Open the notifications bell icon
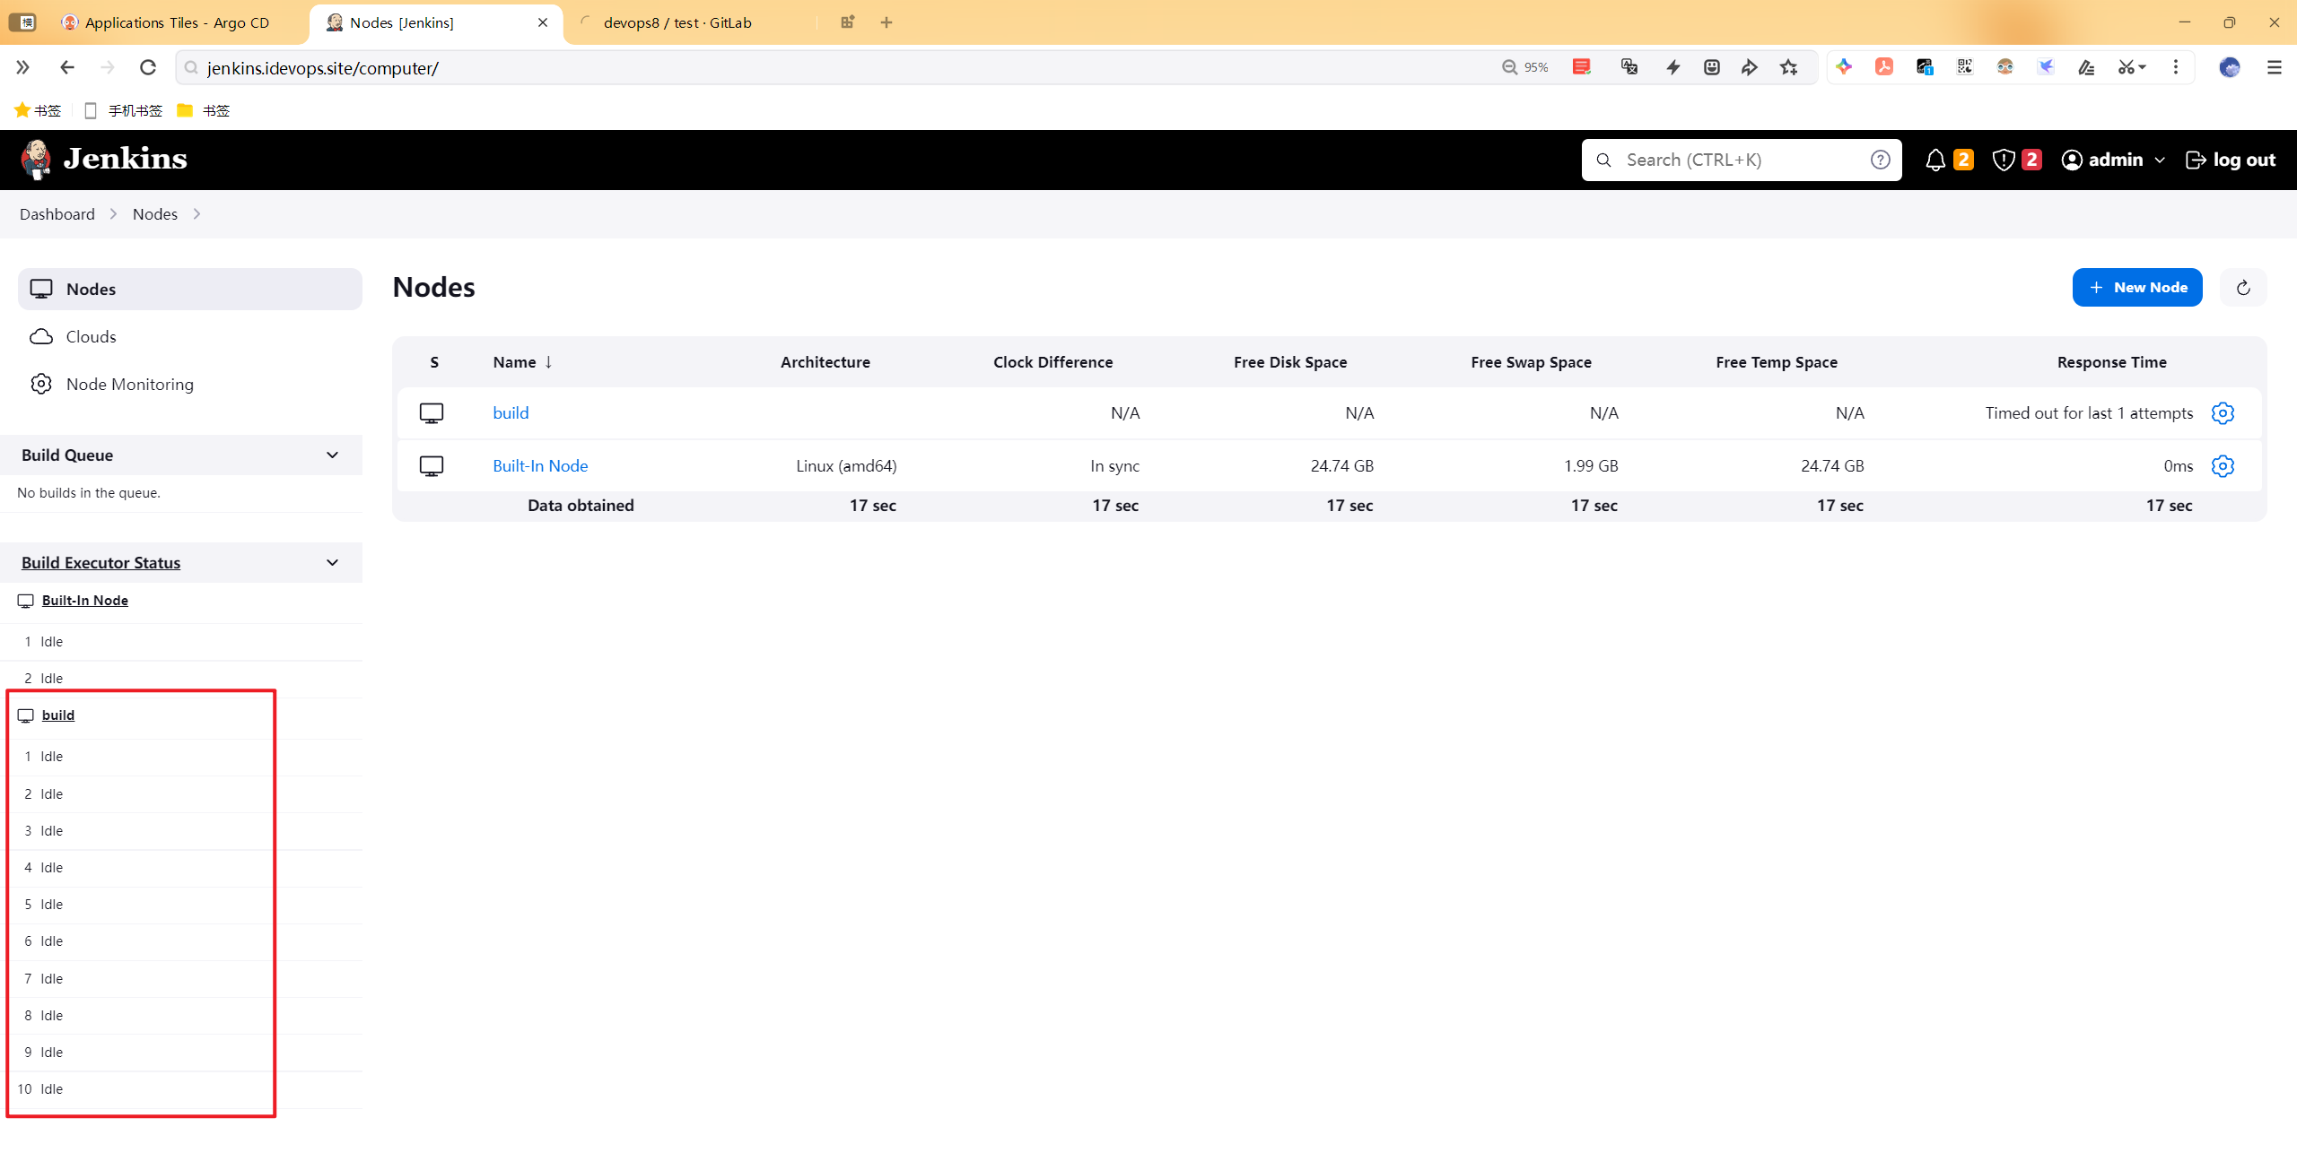Viewport: 2297px width, 1170px height. pyautogui.click(x=1935, y=160)
